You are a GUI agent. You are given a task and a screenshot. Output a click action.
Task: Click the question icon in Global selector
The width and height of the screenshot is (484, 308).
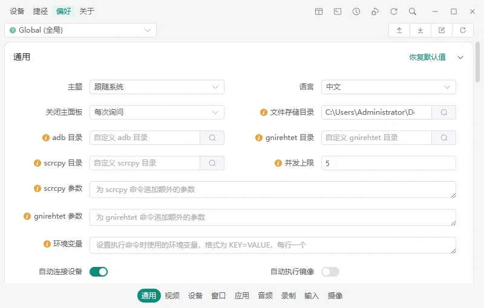13,30
